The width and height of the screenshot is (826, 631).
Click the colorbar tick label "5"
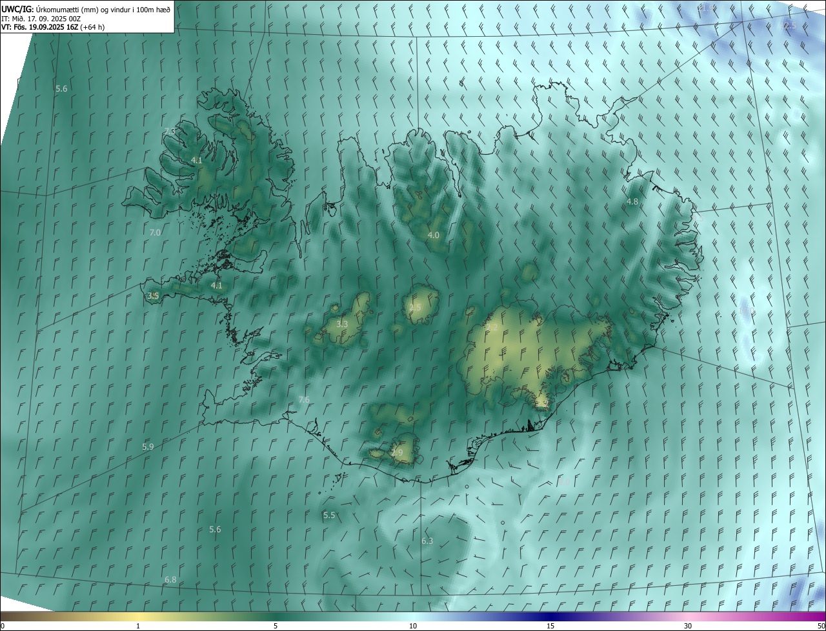coord(276,626)
